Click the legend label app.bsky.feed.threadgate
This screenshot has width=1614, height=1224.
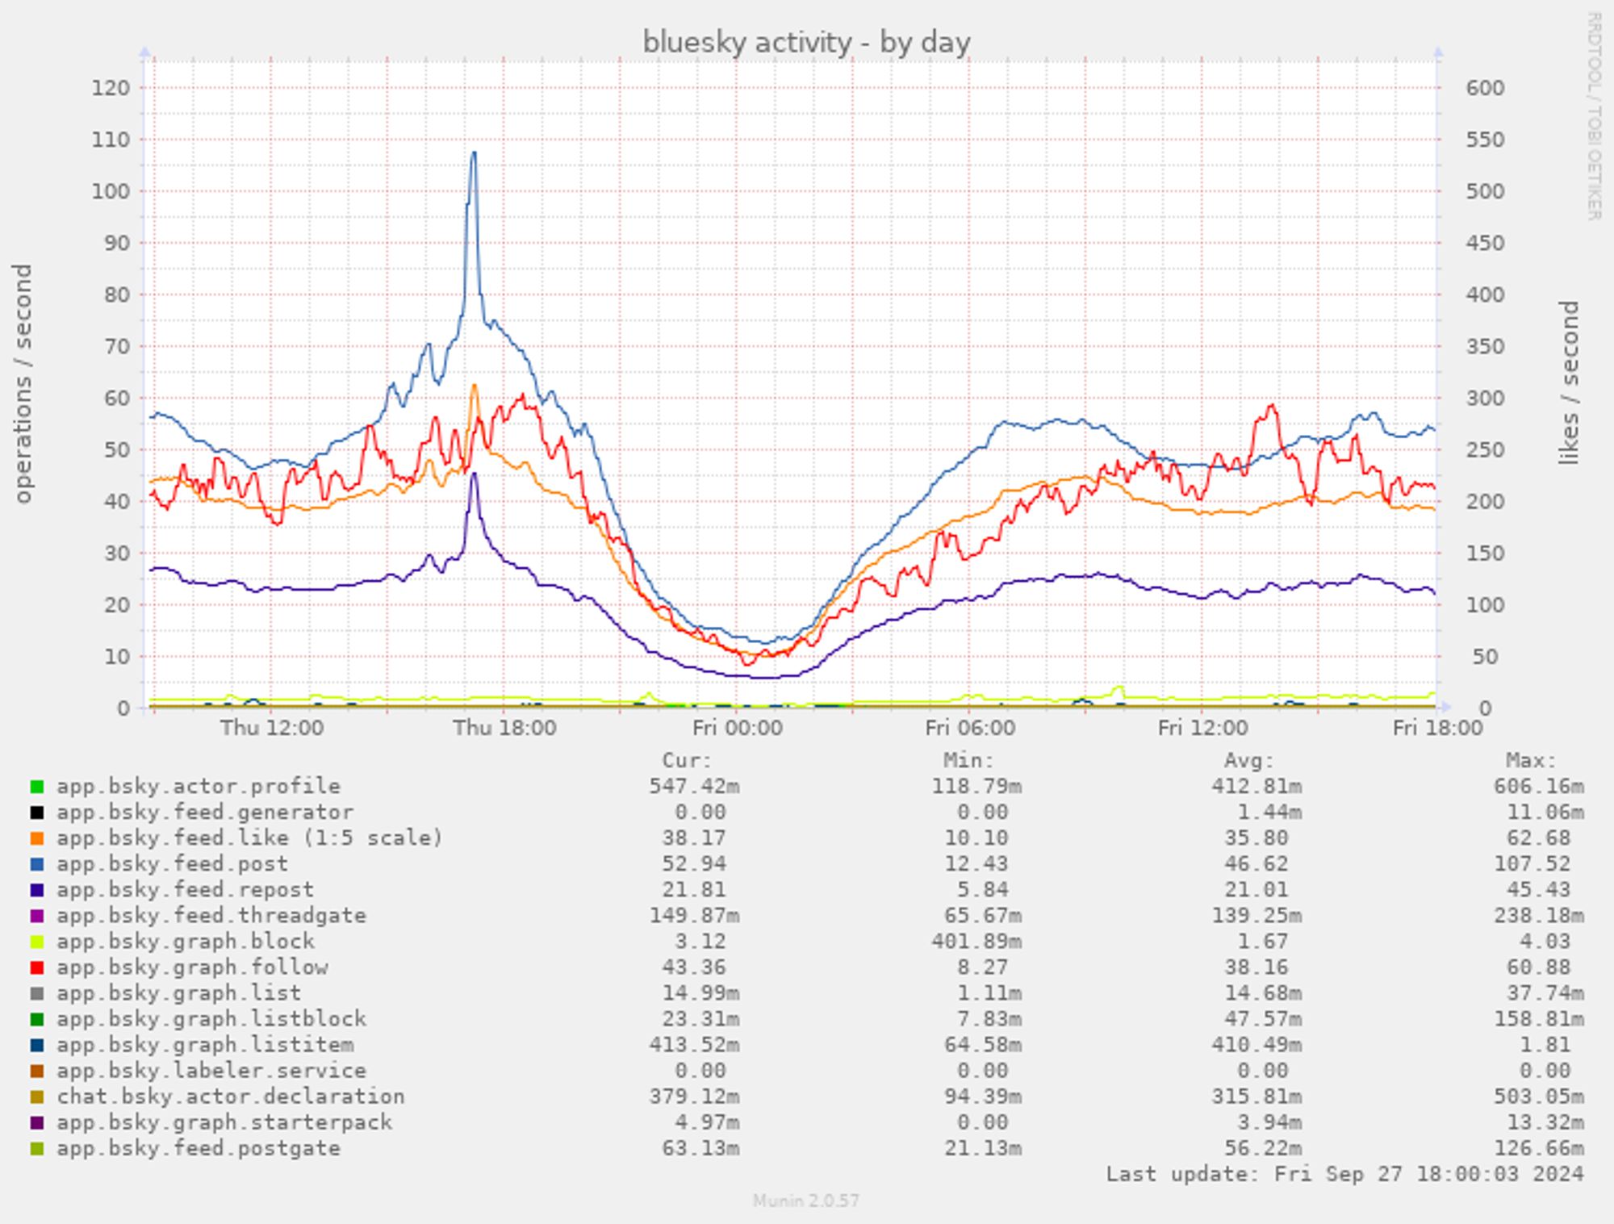(211, 915)
